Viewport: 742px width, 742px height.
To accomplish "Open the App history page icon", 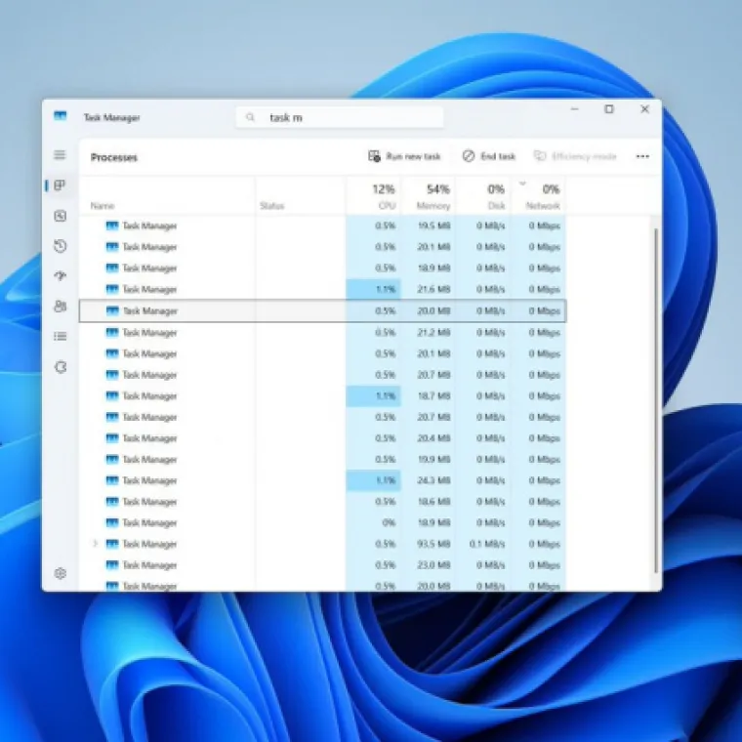I will [60, 246].
